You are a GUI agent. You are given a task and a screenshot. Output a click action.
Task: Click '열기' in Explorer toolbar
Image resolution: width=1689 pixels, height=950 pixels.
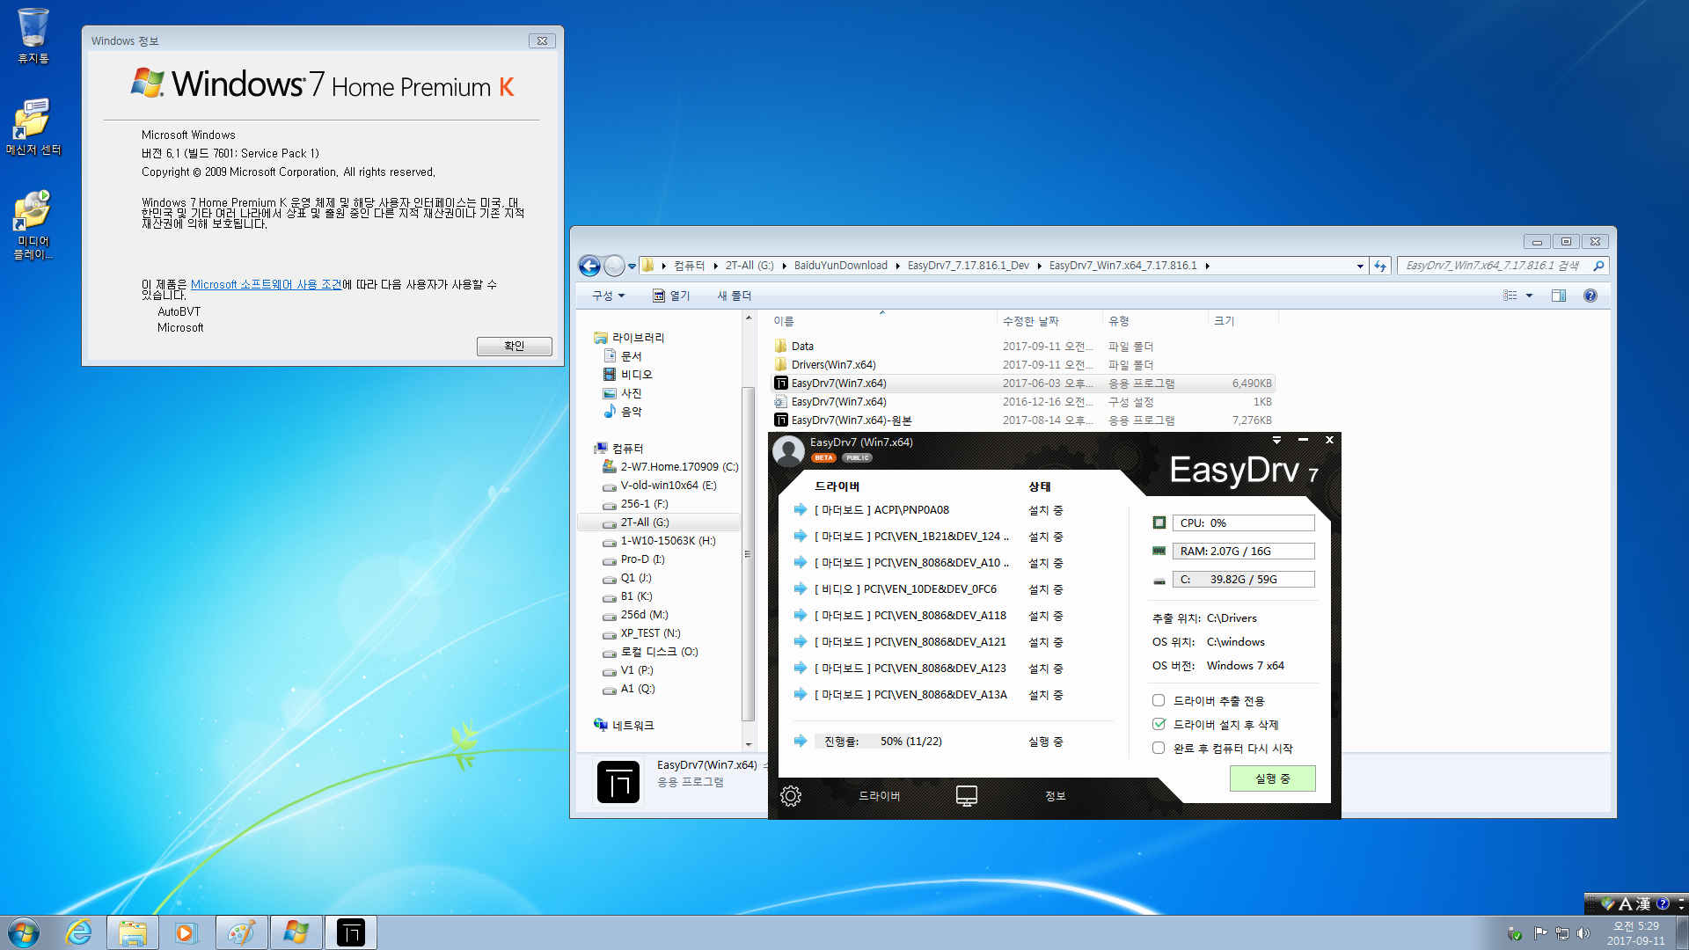click(671, 296)
